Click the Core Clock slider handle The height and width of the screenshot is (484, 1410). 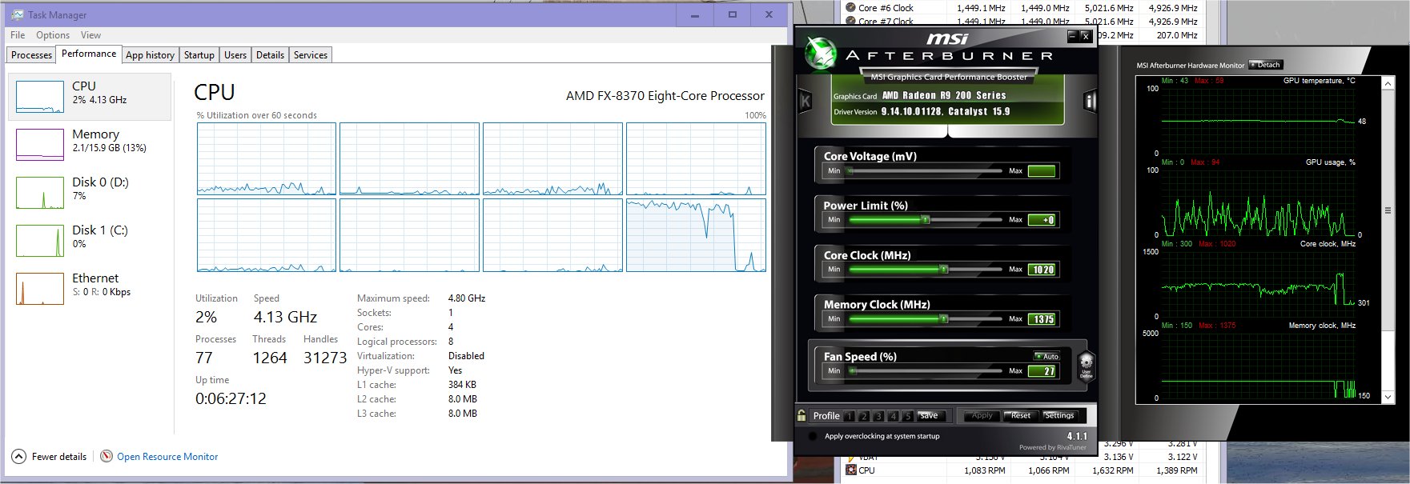tap(944, 270)
